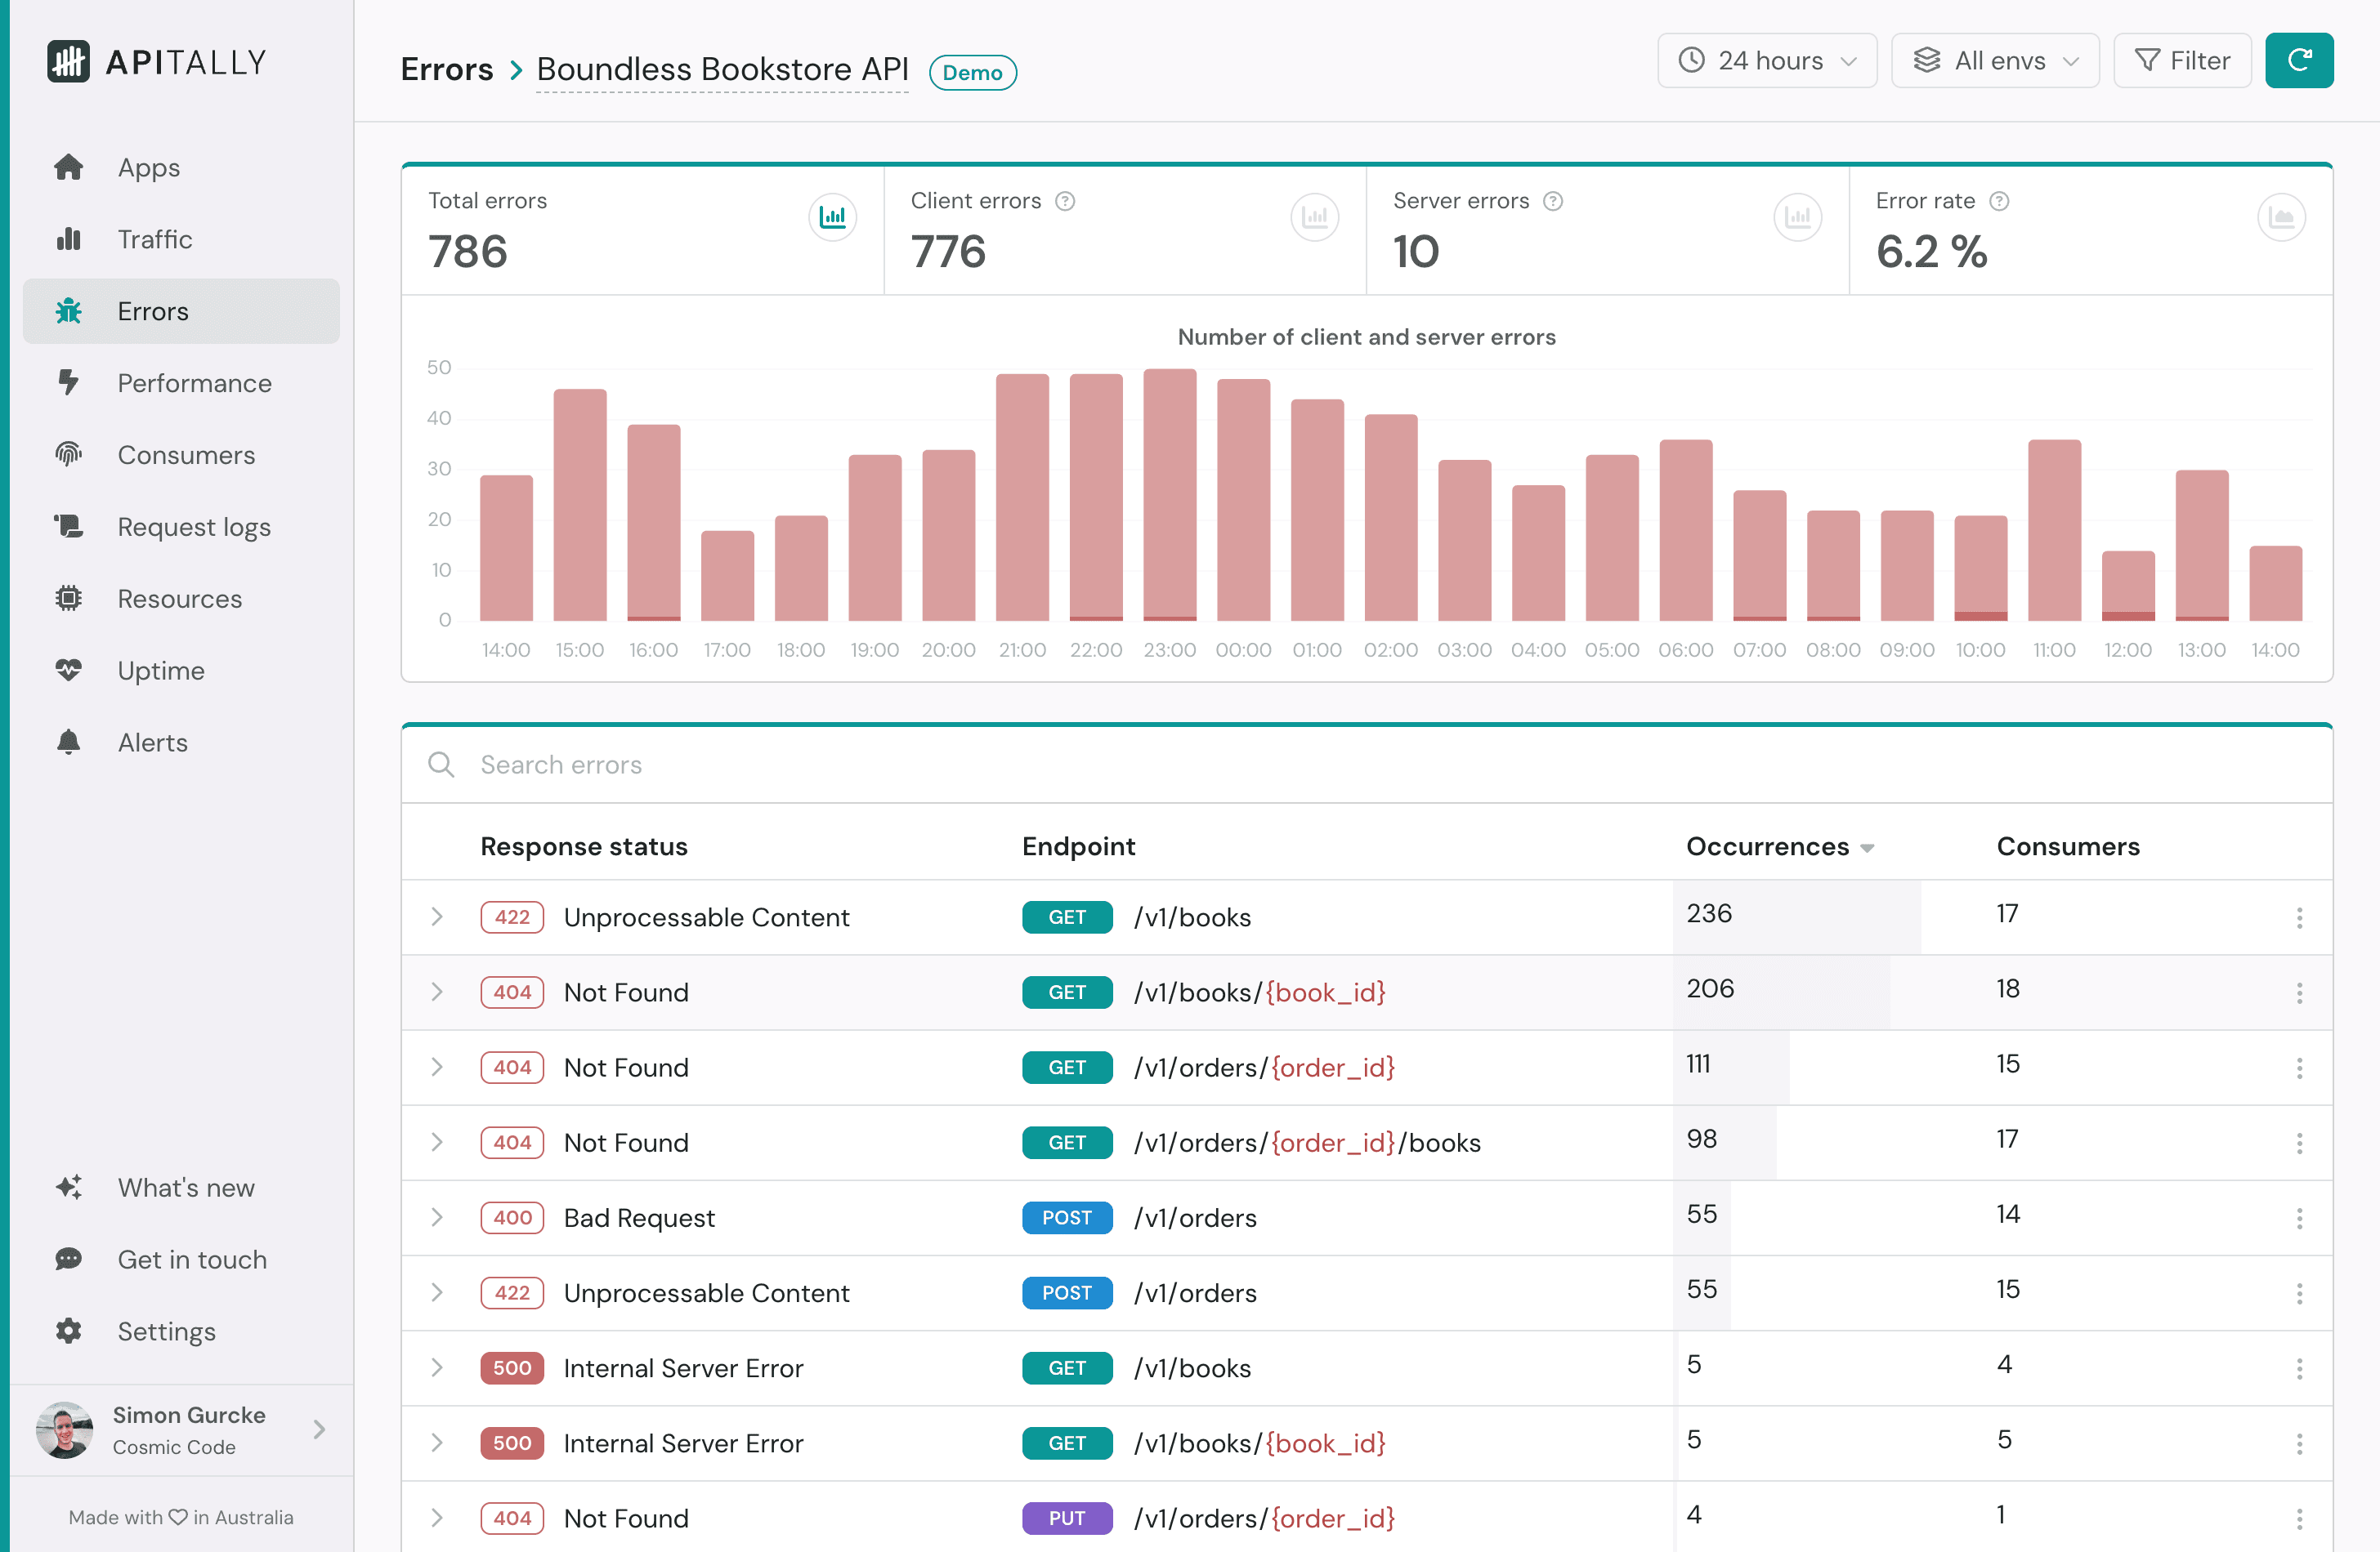Select the Performance lightning icon
The image size is (2380, 1552).
click(x=69, y=383)
